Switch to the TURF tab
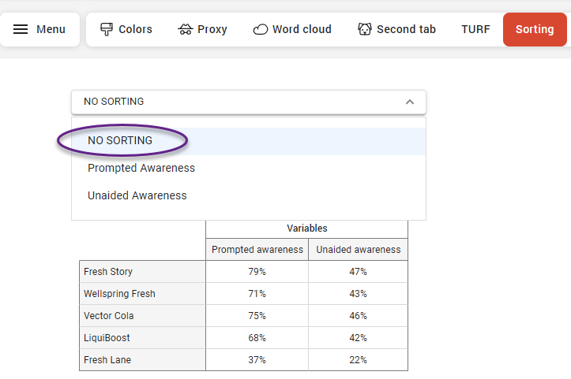This screenshot has height=379, width=571. (475, 29)
